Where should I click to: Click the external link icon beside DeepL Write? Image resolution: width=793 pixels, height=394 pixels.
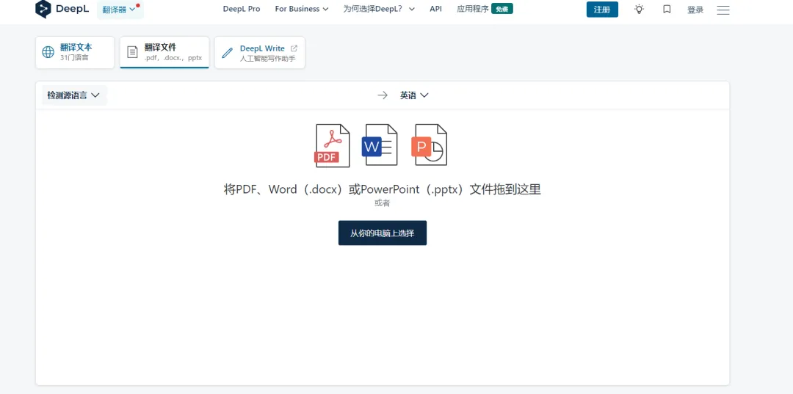click(294, 48)
